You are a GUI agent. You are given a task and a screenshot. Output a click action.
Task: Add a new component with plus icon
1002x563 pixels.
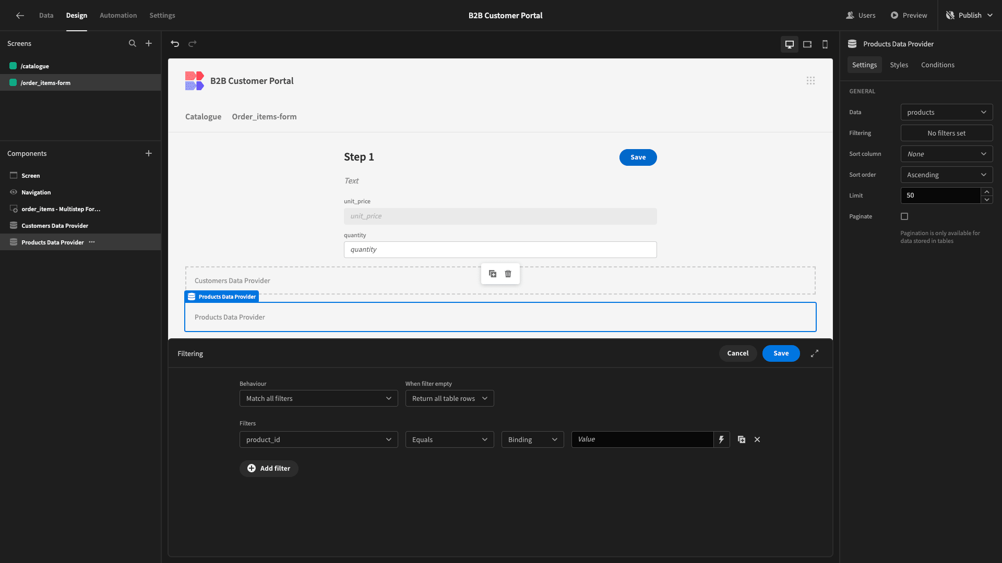149,153
